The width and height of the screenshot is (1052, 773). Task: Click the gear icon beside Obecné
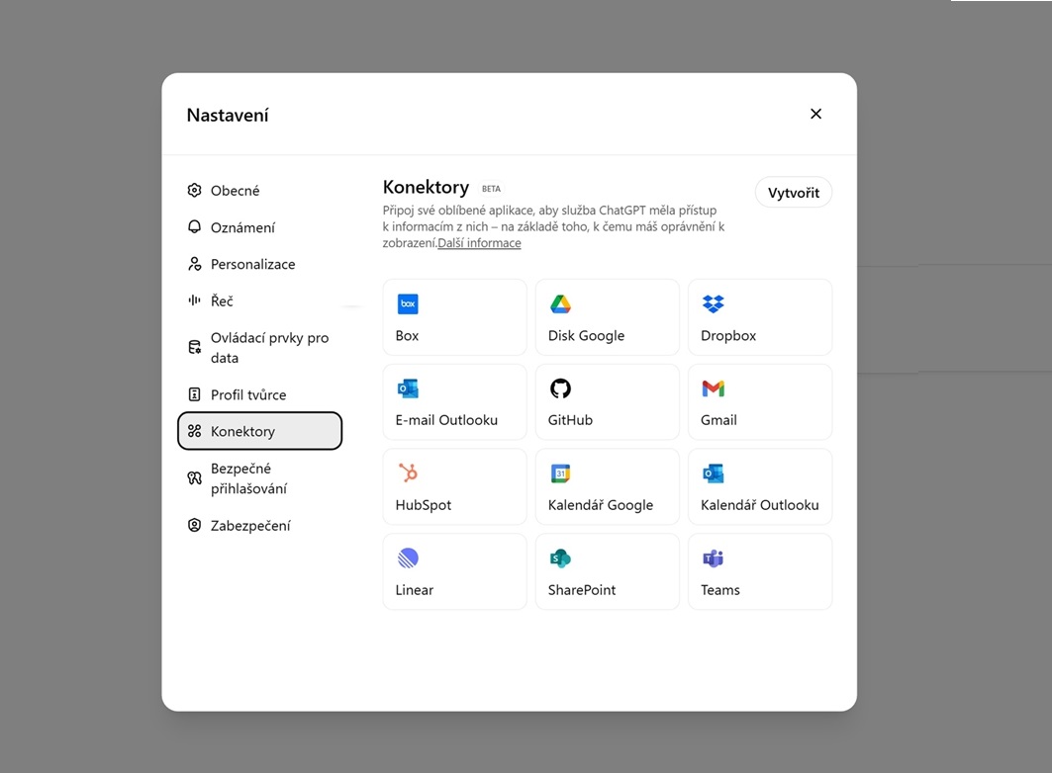pyautogui.click(x=195, y=190)
